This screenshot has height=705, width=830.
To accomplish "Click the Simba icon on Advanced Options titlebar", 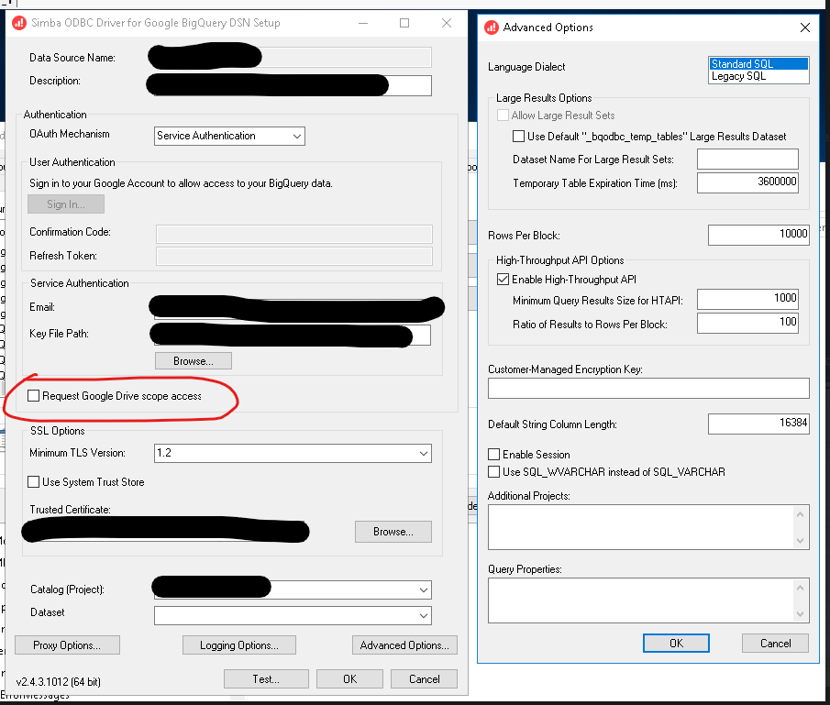I will click(x=492, y=28).
